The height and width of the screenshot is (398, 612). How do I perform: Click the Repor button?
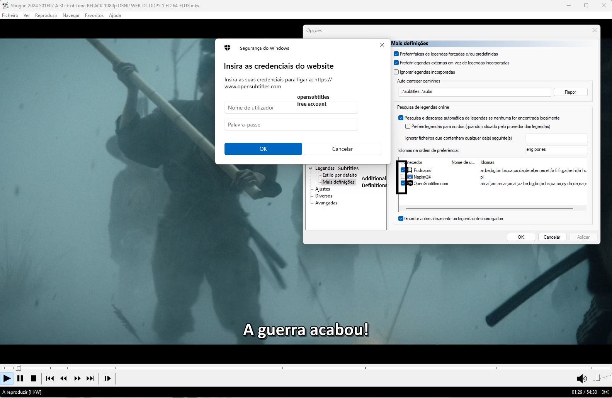pos(570,92)
